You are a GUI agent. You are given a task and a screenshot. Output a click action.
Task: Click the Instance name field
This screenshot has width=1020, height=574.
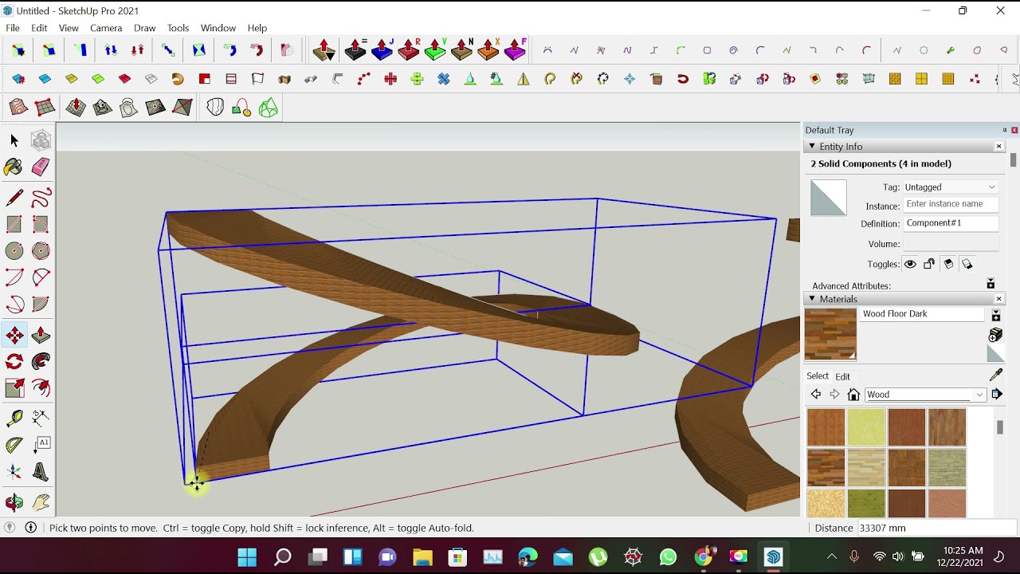(x=951, y=204)
